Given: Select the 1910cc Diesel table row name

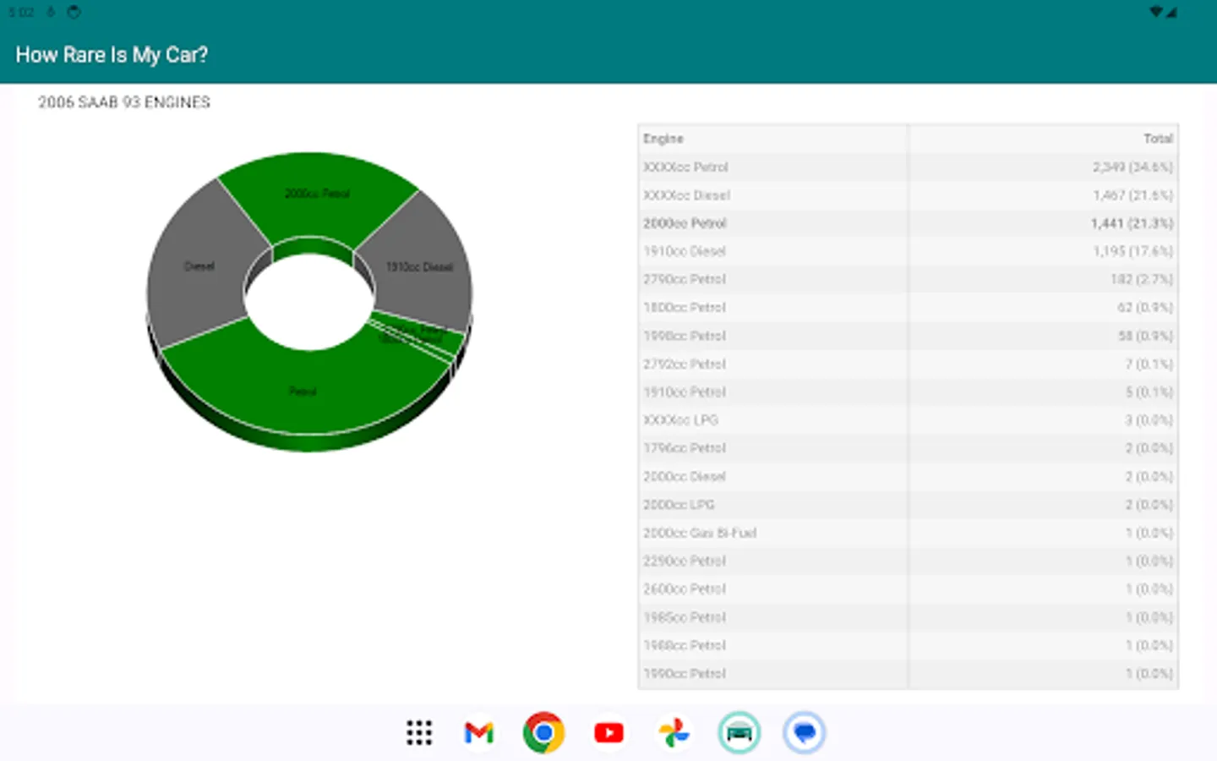Looking at the screenshot, I should coord(685,251).
